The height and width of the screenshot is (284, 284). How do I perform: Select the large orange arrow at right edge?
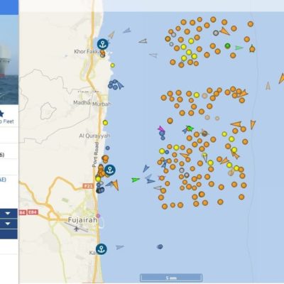coord(282,78)
